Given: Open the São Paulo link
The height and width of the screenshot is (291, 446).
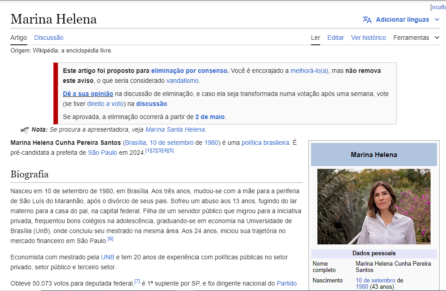Looking at the screenshot, I should tap(102, 153).
